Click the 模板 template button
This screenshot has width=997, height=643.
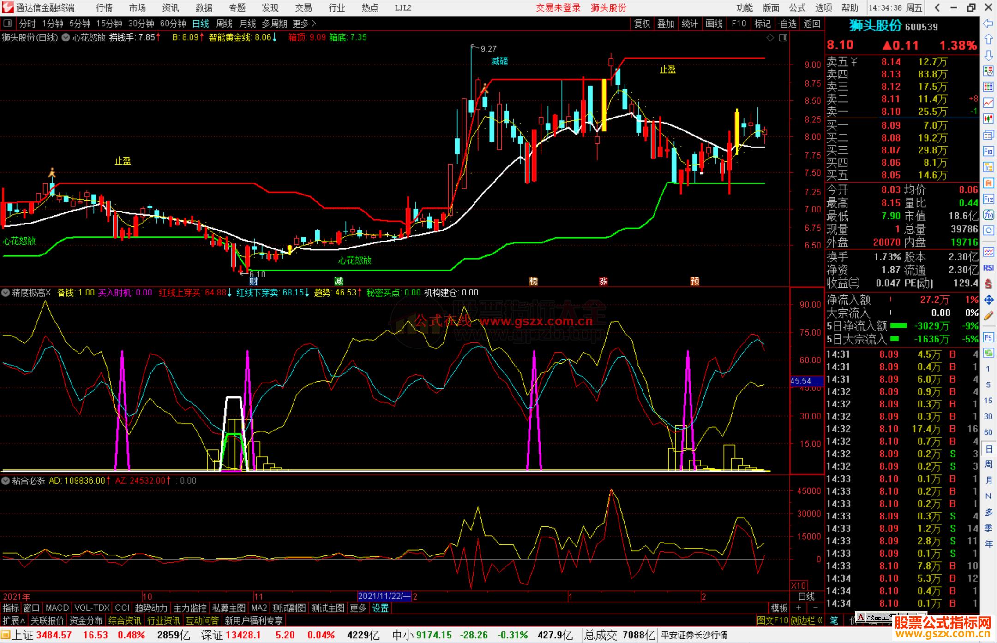[779, 608]
